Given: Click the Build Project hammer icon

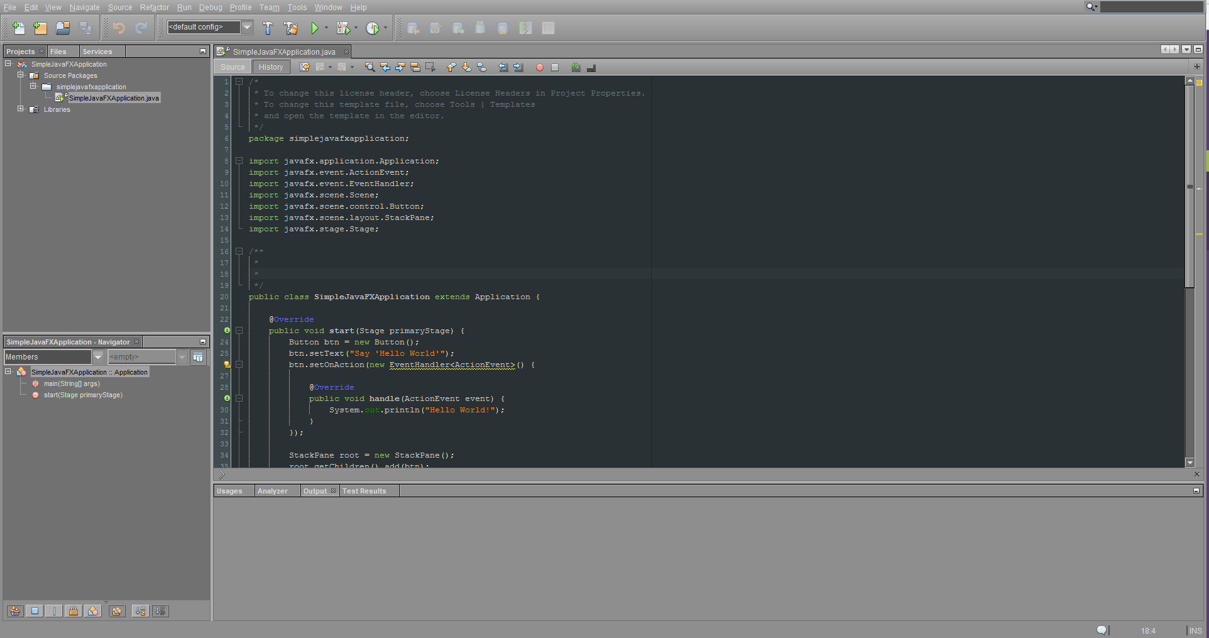Looking at the screenshot, I should [x=268, y=28].
